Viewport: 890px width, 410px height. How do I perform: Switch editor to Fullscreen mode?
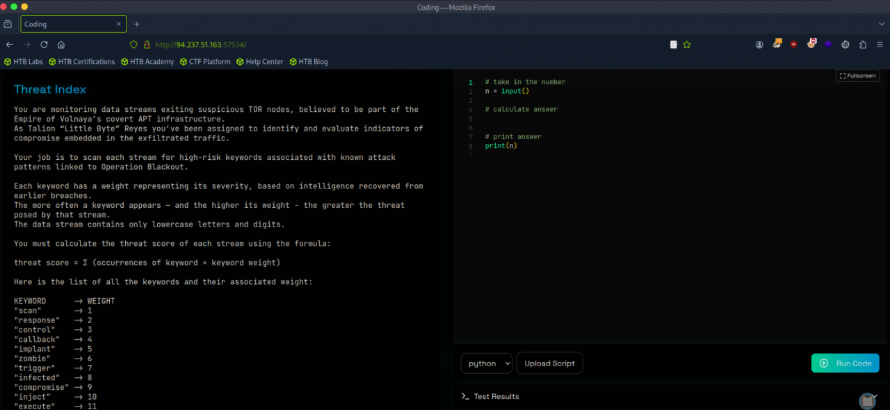pyautogui.click(x=858, y=76)
